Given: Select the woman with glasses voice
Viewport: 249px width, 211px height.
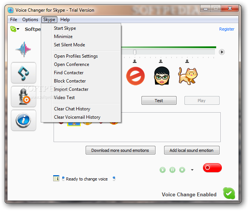Looking at the screenshot, I should coord(161,76).
